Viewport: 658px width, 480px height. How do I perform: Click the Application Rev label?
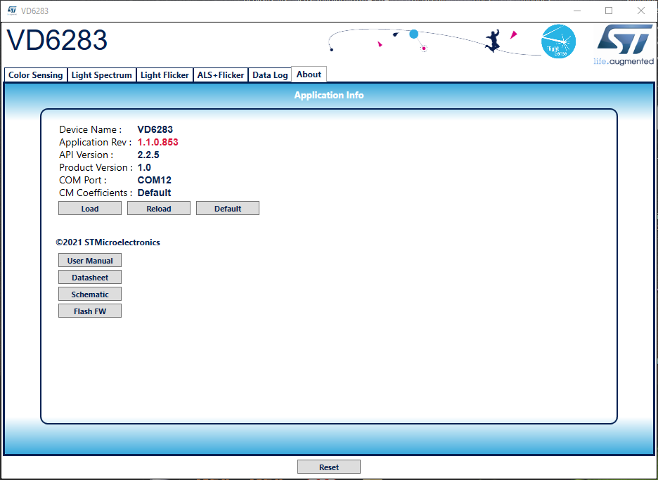96,142
